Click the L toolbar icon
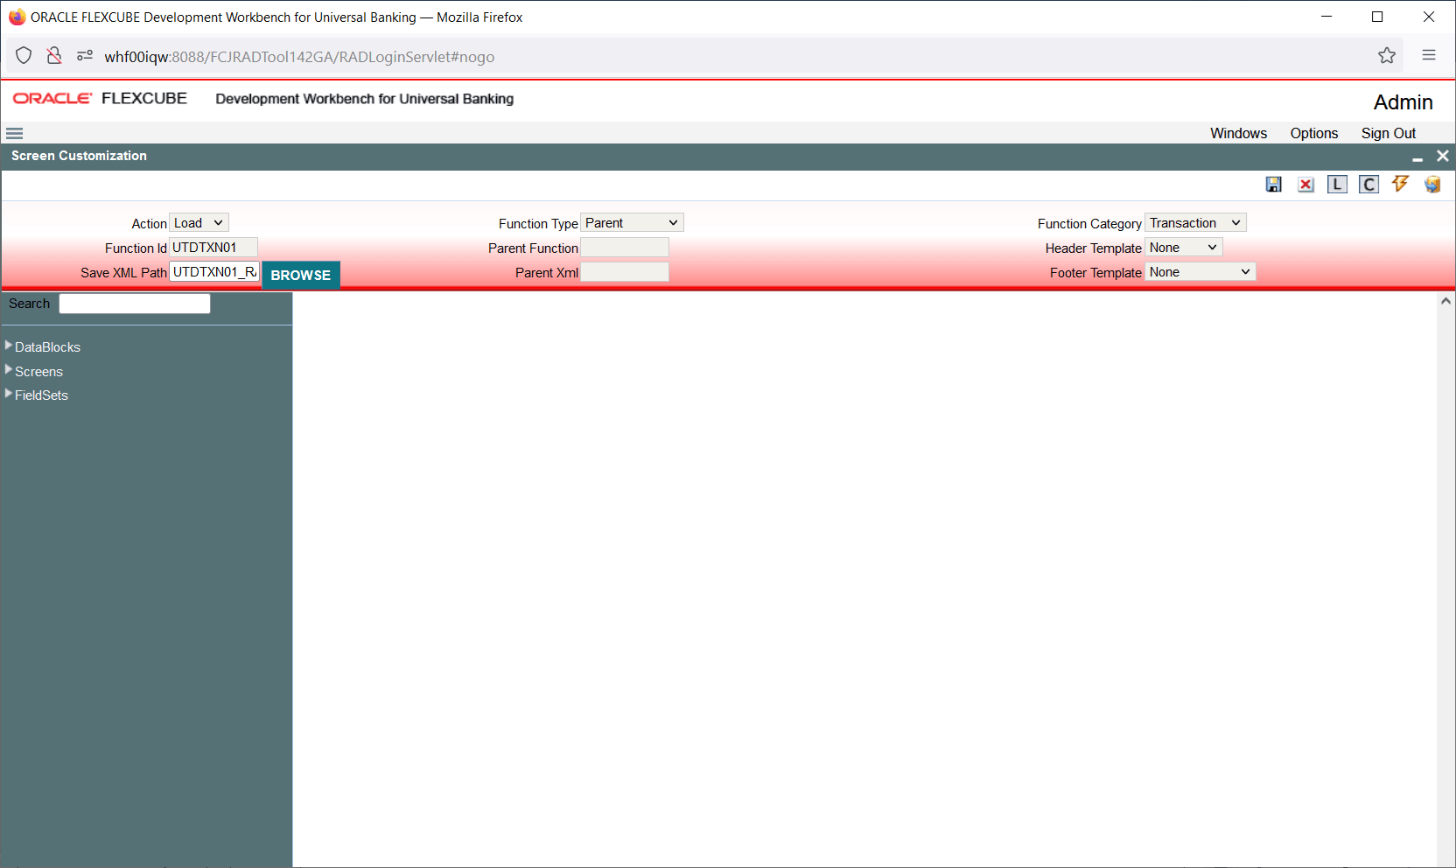The image size is (1456, 868). tap(1337, 185)
